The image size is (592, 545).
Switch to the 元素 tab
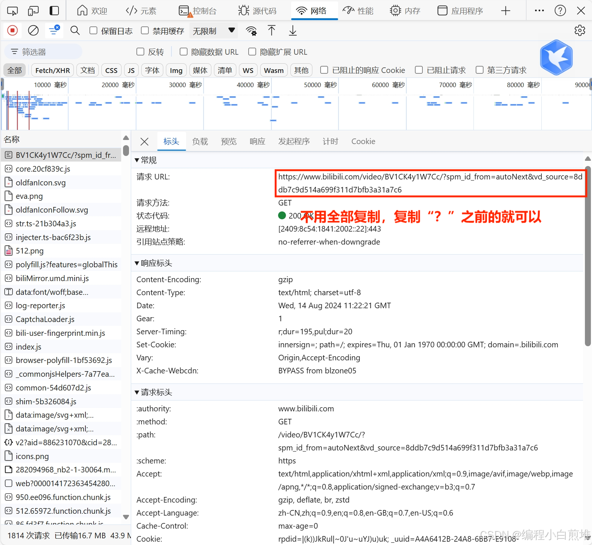tap(141, 11)
